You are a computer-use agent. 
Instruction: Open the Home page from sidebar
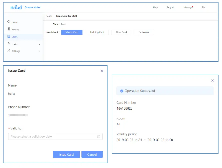[15, 22]
